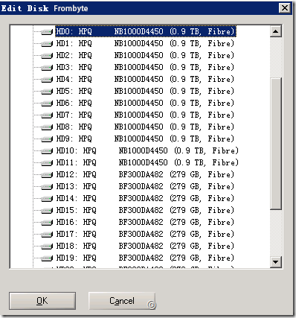Viewport: 296px width, 318px height.
Task: Select HD5 Fibre disk entry
Action: point(145,91)
